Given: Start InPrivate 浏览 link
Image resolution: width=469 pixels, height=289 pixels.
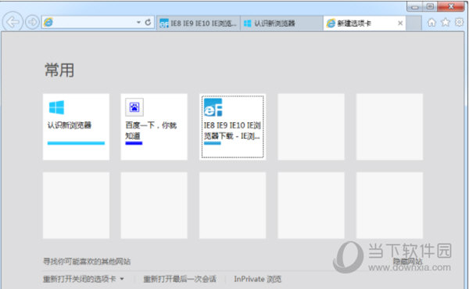Looking at the screenshot, I should click(257, 279).
